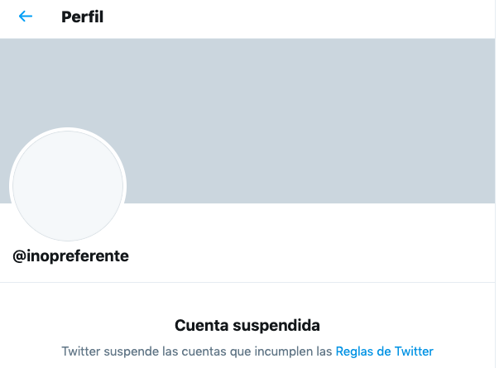Screen dimensions: 499x368
Task: Select the handle text below the avatar
Action: [71, 256]
